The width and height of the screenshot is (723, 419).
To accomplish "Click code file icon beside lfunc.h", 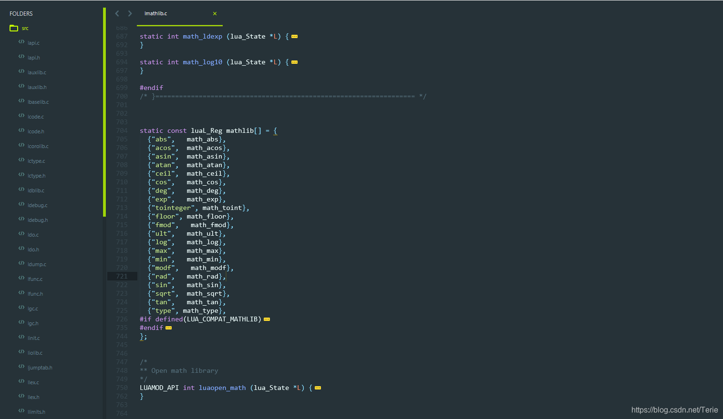I will [x=21, y=293].
